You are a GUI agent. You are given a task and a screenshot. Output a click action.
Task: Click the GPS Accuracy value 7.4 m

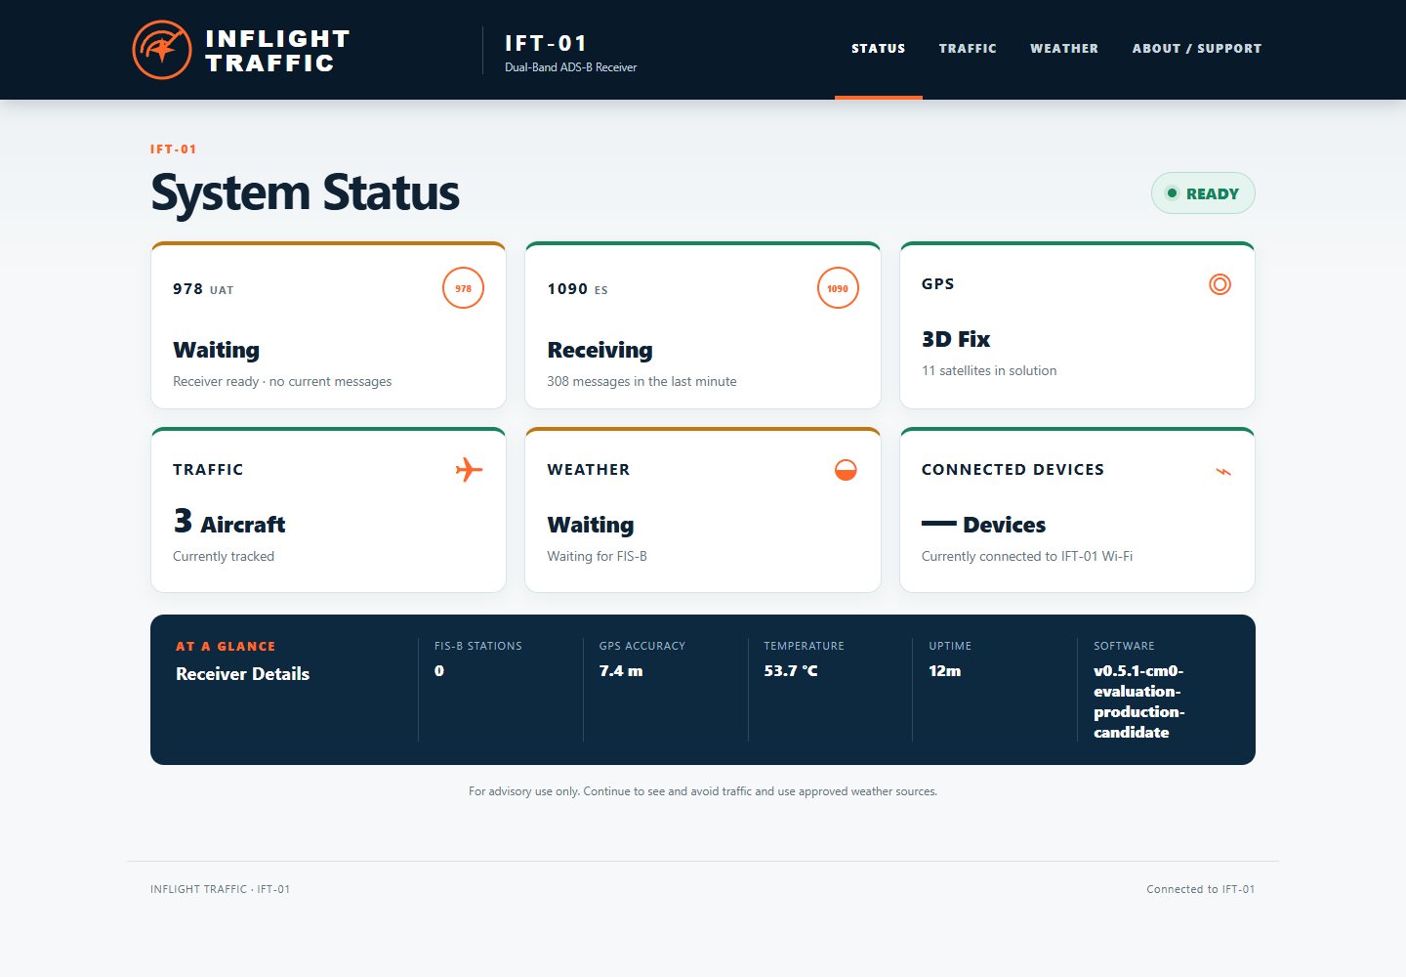point(621,671)
